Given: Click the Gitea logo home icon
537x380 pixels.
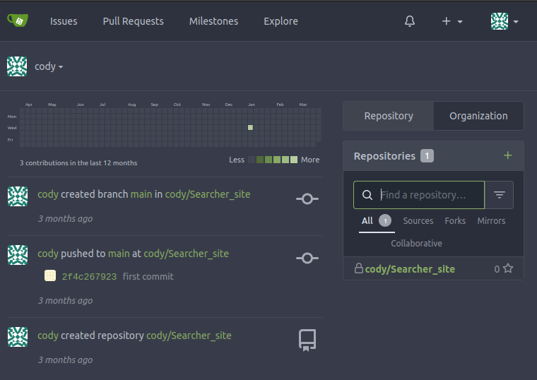Looking at the screenshot, I should point(18,20).
